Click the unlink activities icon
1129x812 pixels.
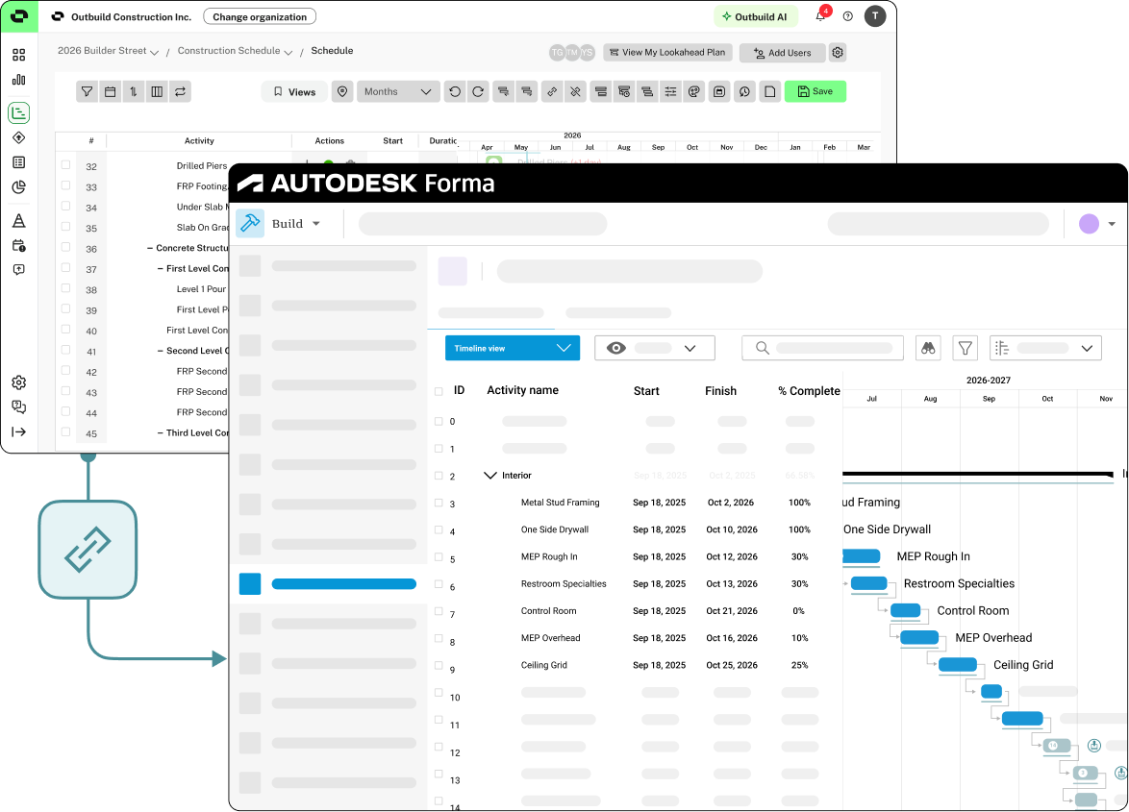[x=575, y=92]
